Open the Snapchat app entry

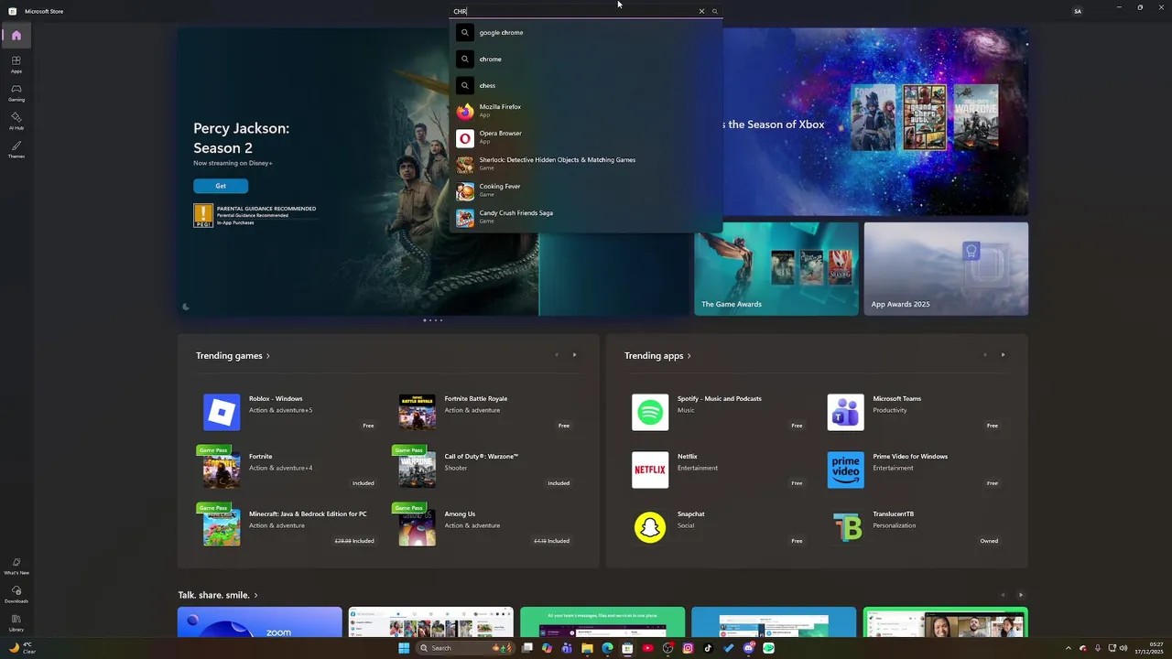coord(718,527)
